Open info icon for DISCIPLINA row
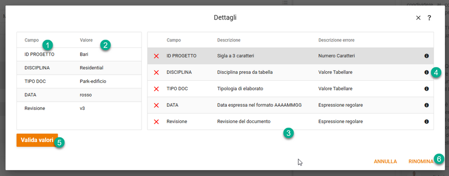 click(x=427, y=72)
